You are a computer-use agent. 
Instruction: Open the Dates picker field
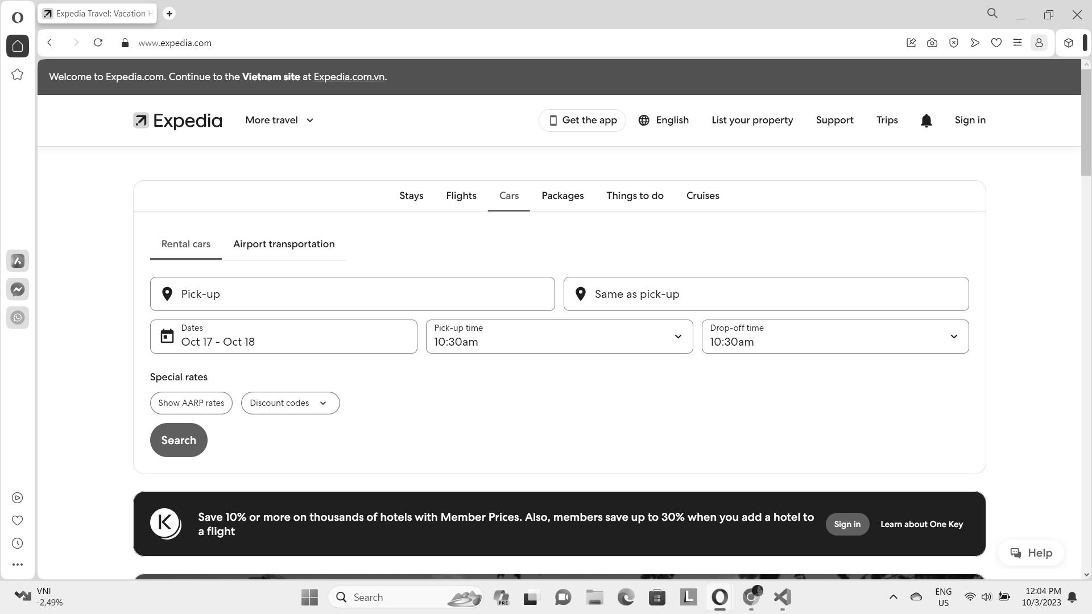283,337
